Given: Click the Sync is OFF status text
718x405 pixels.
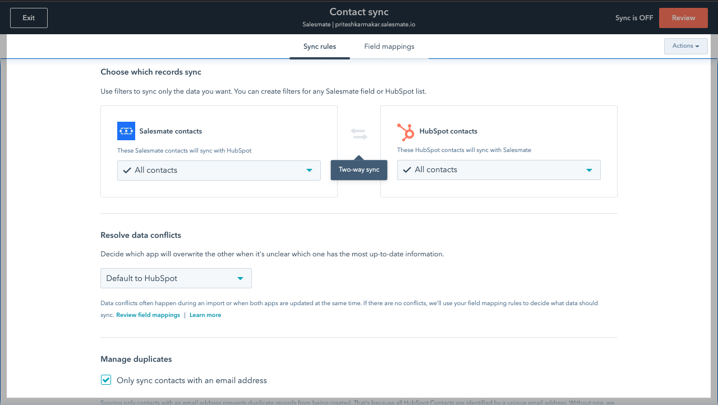Looking at the screenshot, I should click(634, 18).
